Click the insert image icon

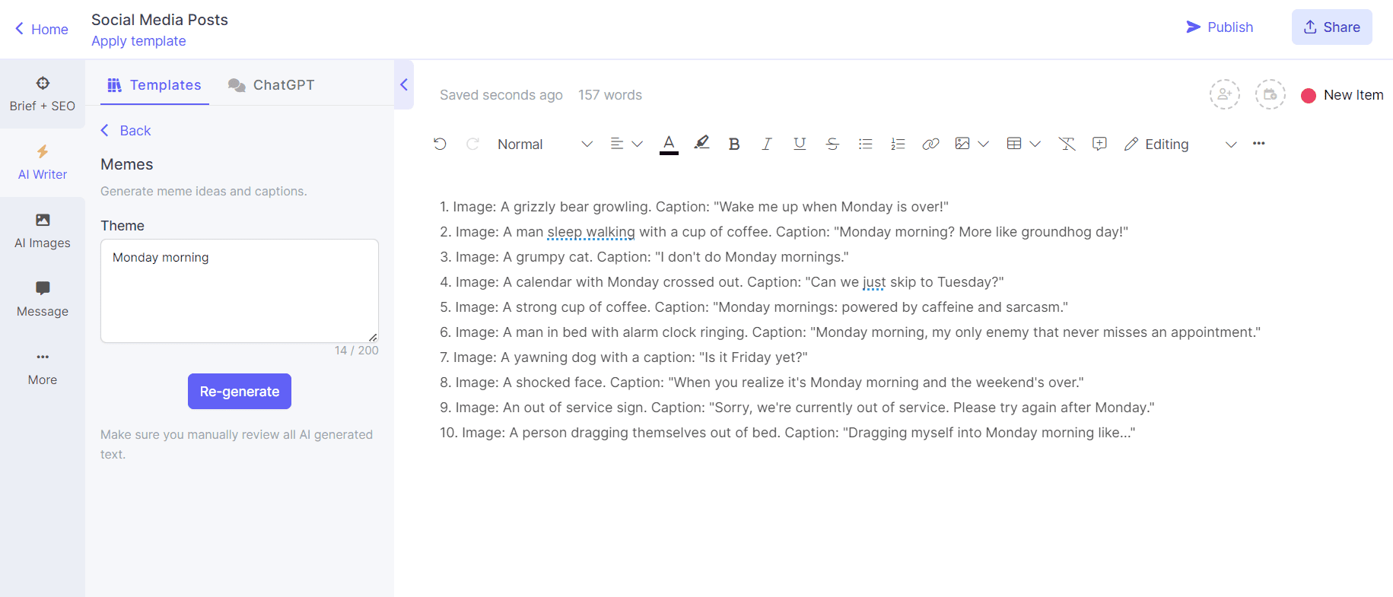tap(962, 144)
